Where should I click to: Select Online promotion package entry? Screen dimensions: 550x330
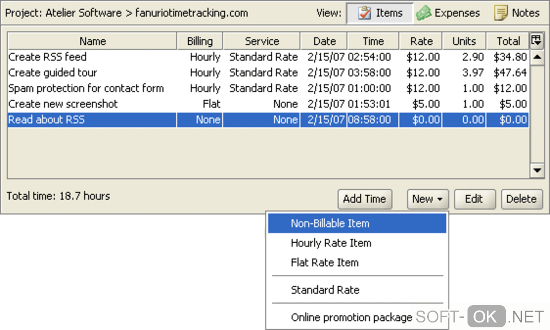(x=351, y=318)
